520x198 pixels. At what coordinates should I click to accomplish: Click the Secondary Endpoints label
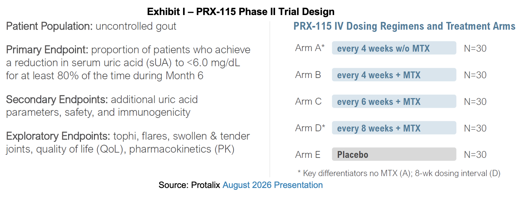tap(57, 100)
